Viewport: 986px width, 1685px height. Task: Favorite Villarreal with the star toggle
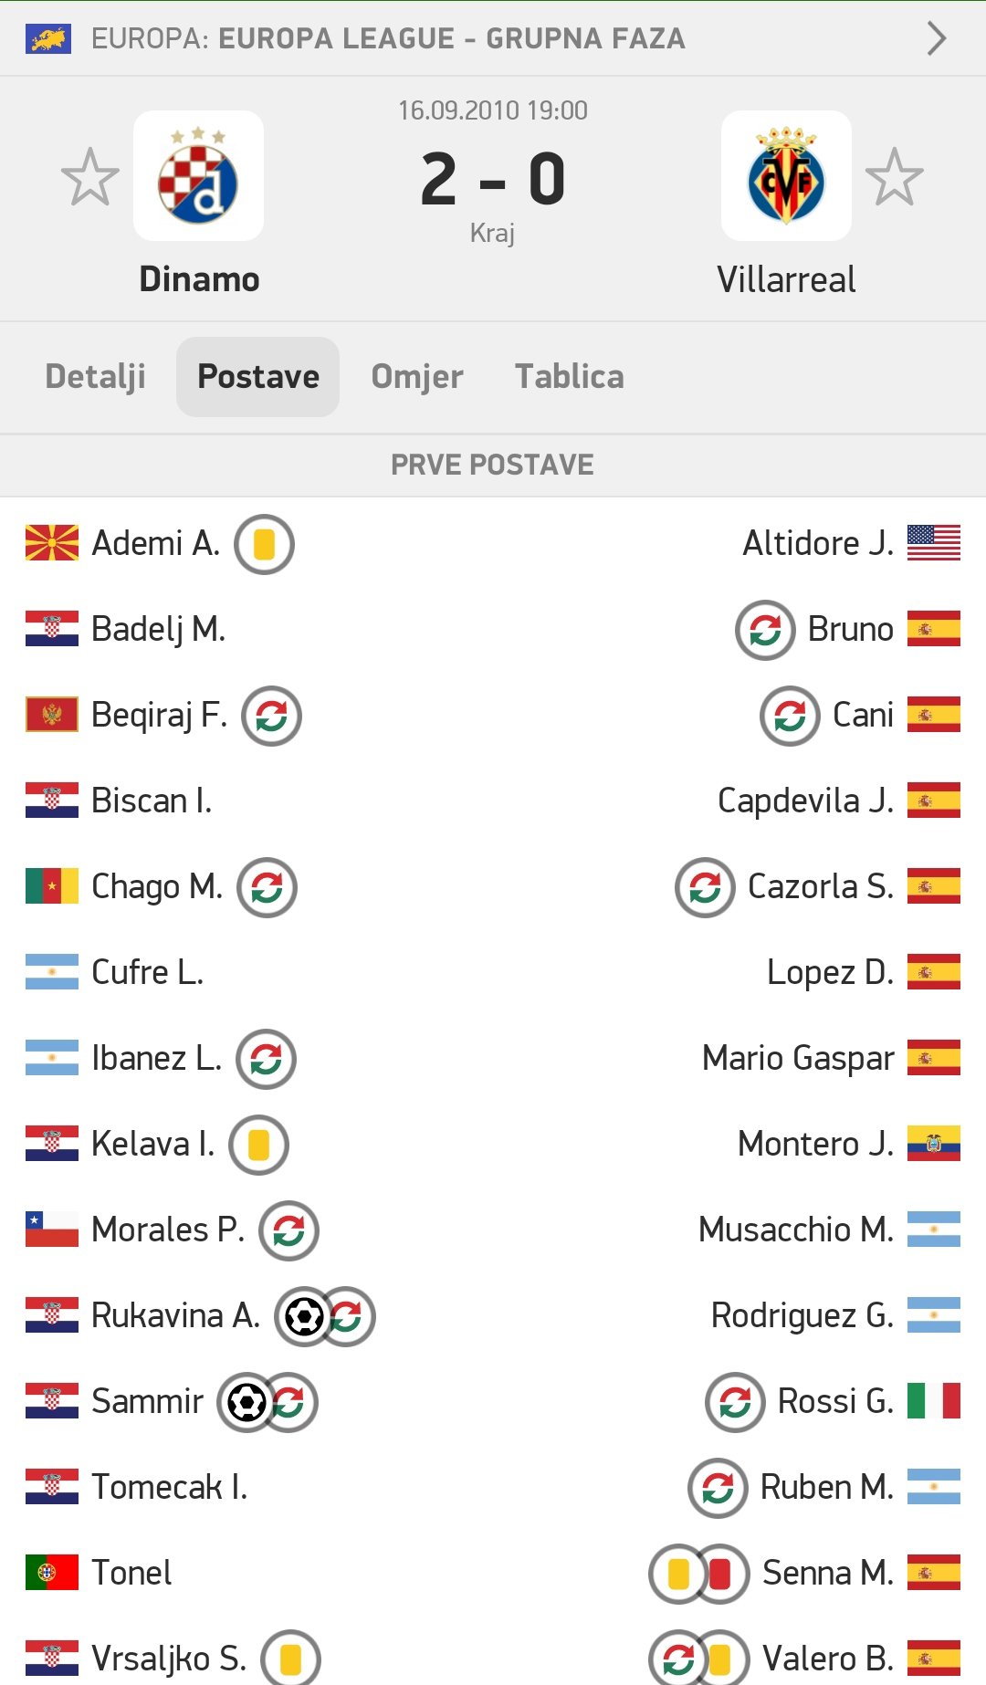tap(894, 177)
